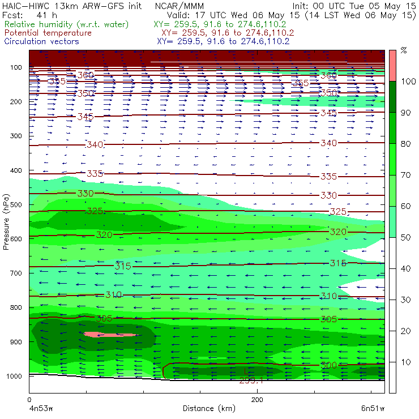Click the right '300' isentrope contour label
The height and width of the screenshot is (419, 419).
pos(328,365)
